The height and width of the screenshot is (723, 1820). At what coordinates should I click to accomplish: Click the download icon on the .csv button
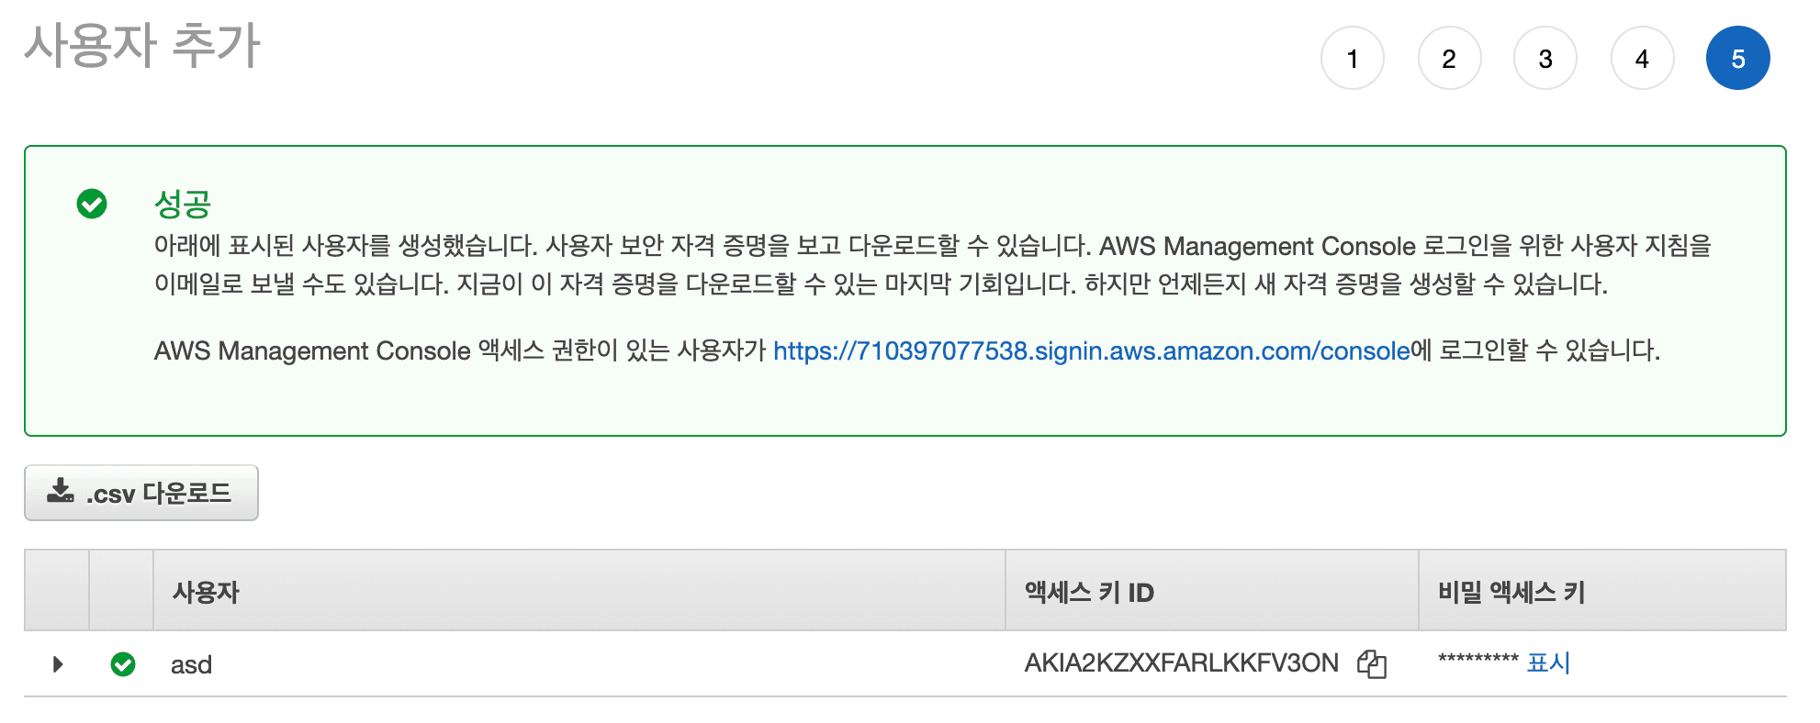click(x=61, y=491)
